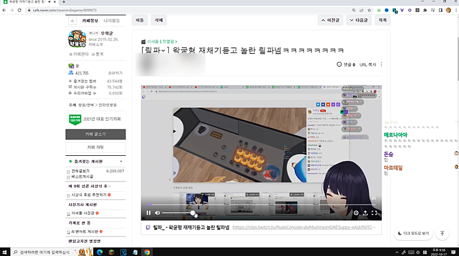Viewport: 459px width, 256px height.
Task: Open a new browser tab
Action: (x=64, y=2)
